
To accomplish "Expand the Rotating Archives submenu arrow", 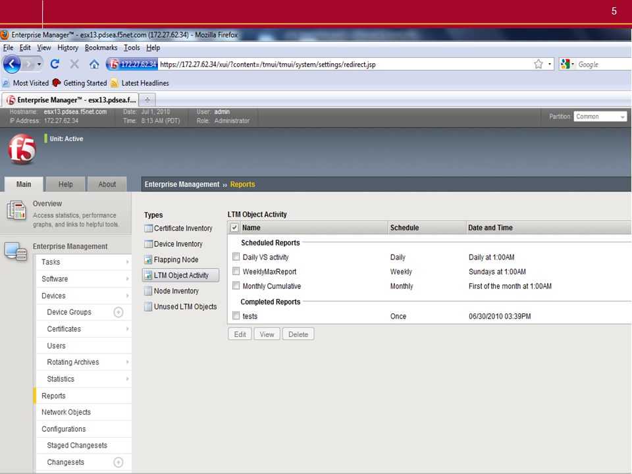I will pos(127,362).
